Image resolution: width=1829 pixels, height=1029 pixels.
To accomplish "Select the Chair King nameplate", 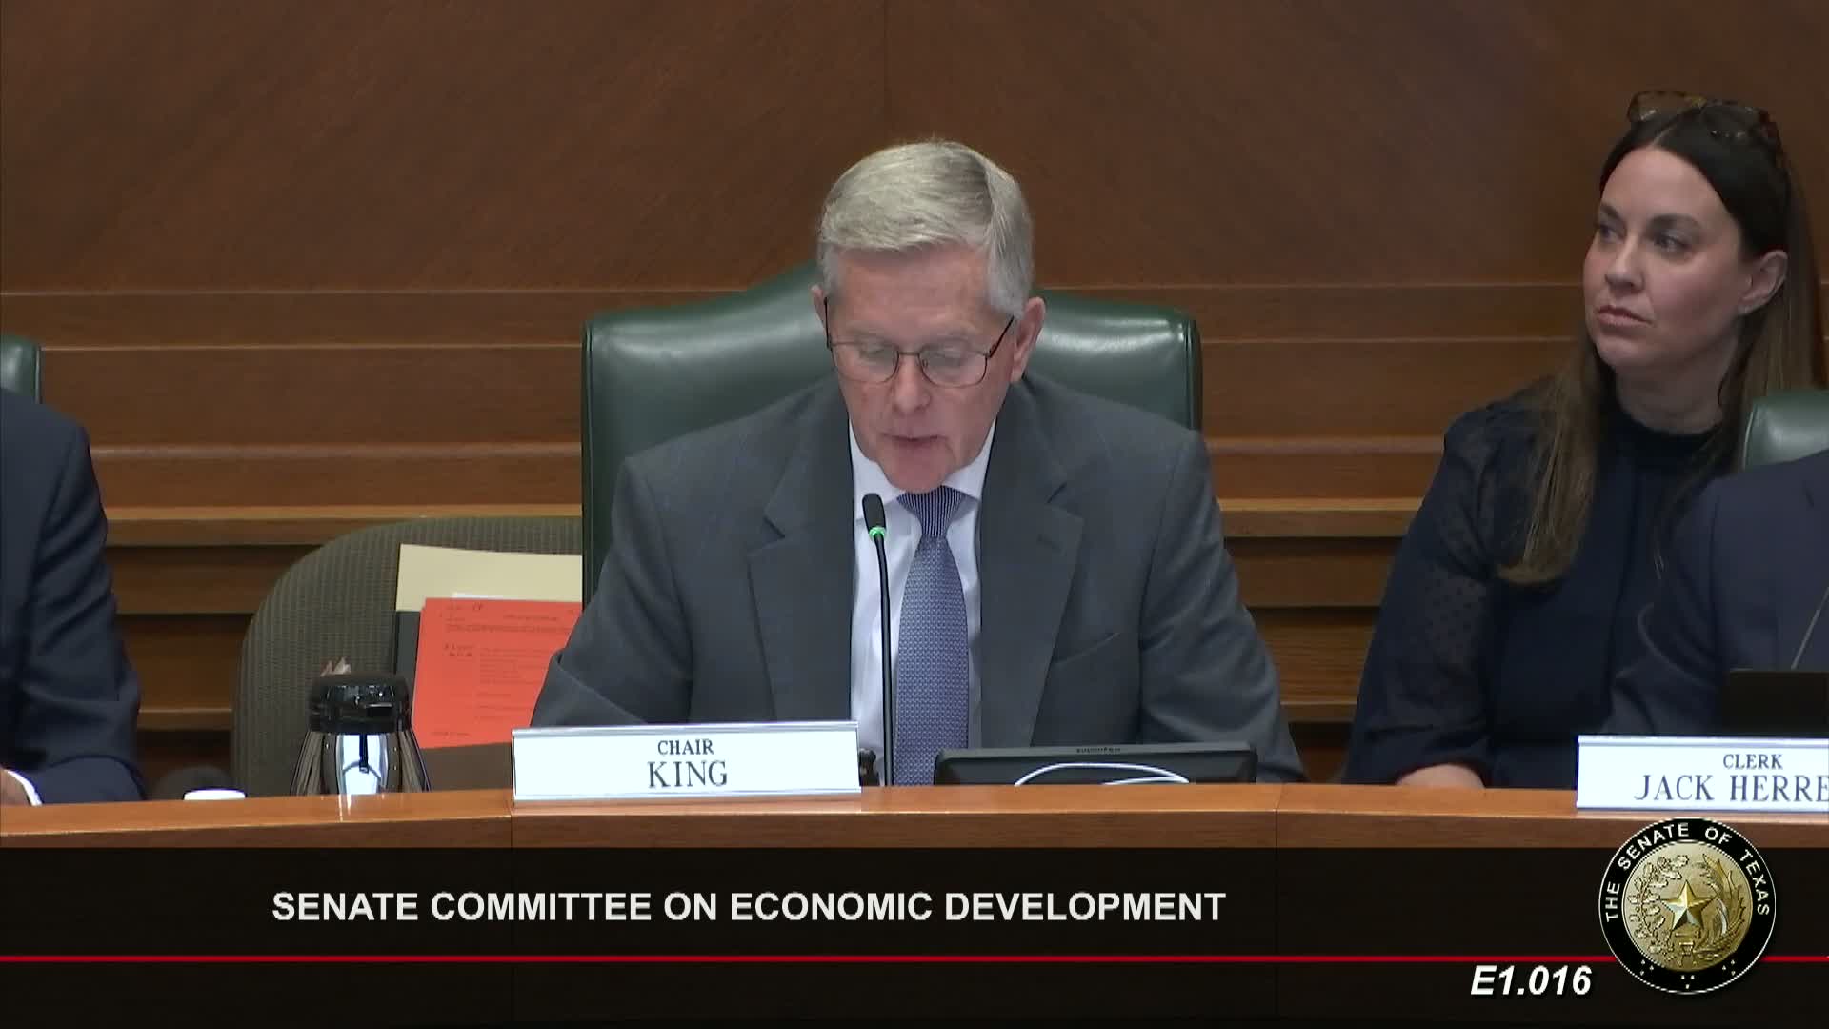I will (685, 760).
